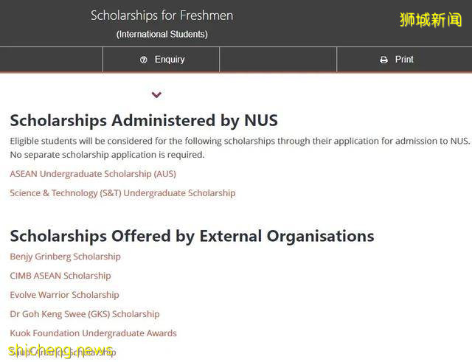Open the Enquiry text label
Image resolution: width=472 pixels, height=362 pixels.
(x=170, y=60)
